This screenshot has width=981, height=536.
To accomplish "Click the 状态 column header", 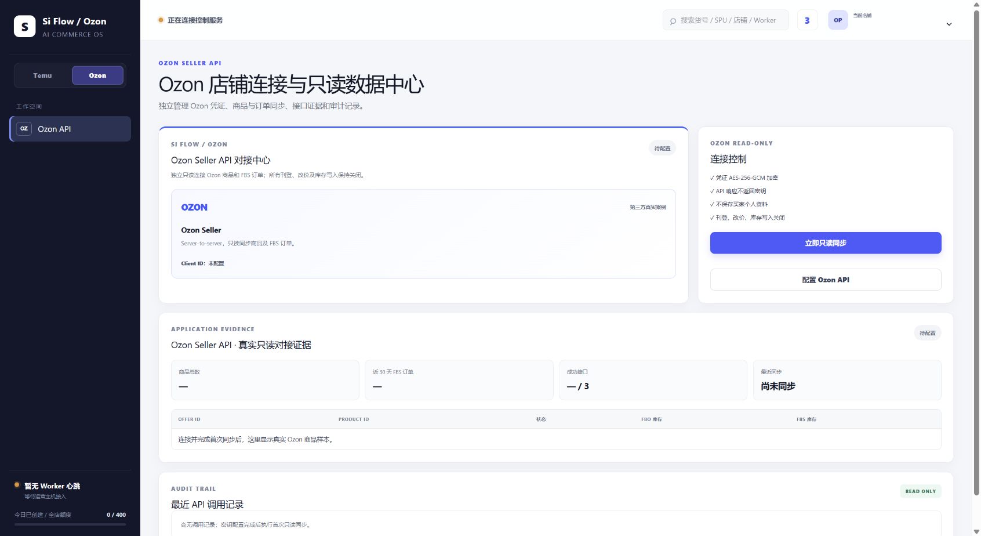I will [541, 419].
